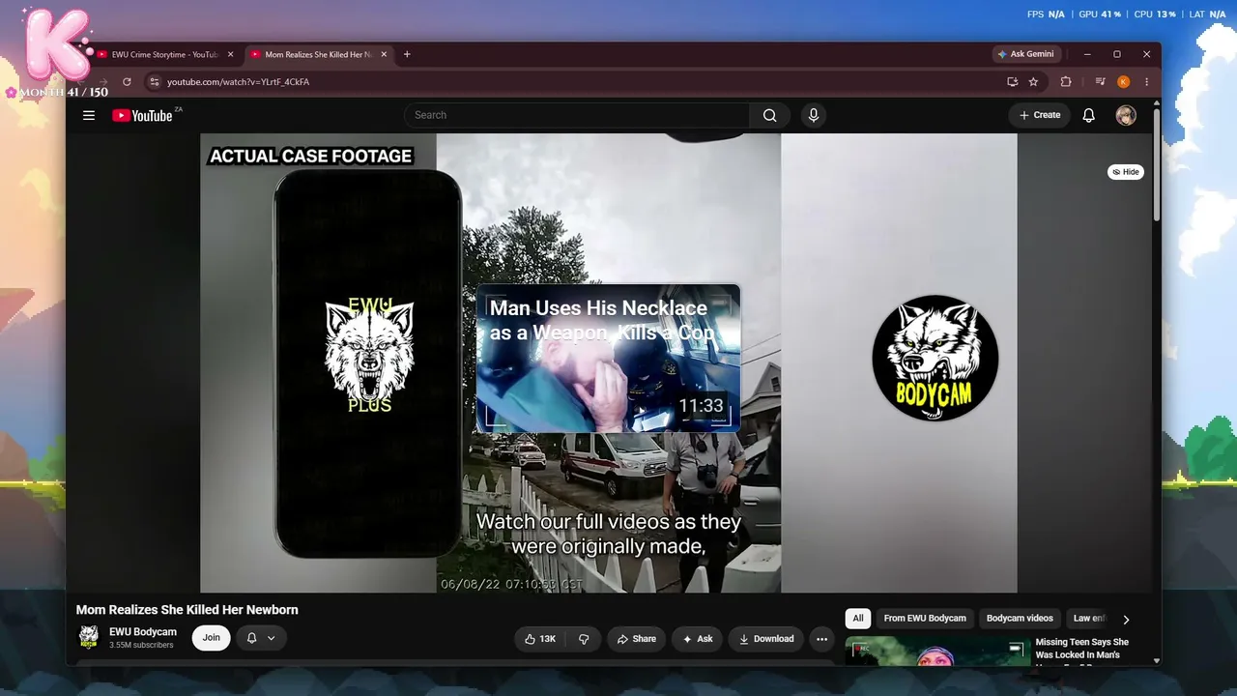Open a new browser tab

407,54
